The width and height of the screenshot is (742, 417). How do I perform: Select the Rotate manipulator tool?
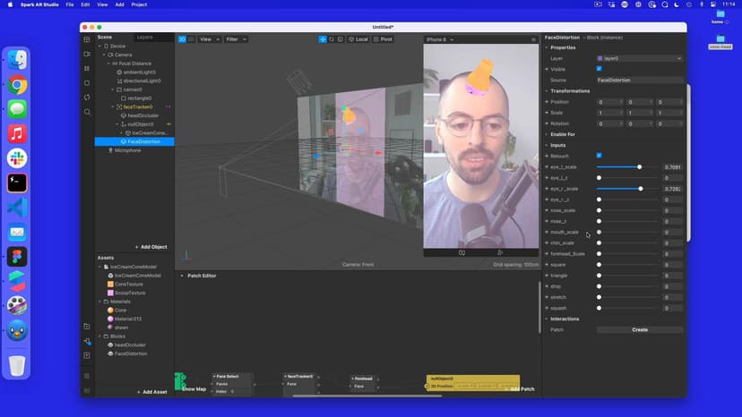332,39
